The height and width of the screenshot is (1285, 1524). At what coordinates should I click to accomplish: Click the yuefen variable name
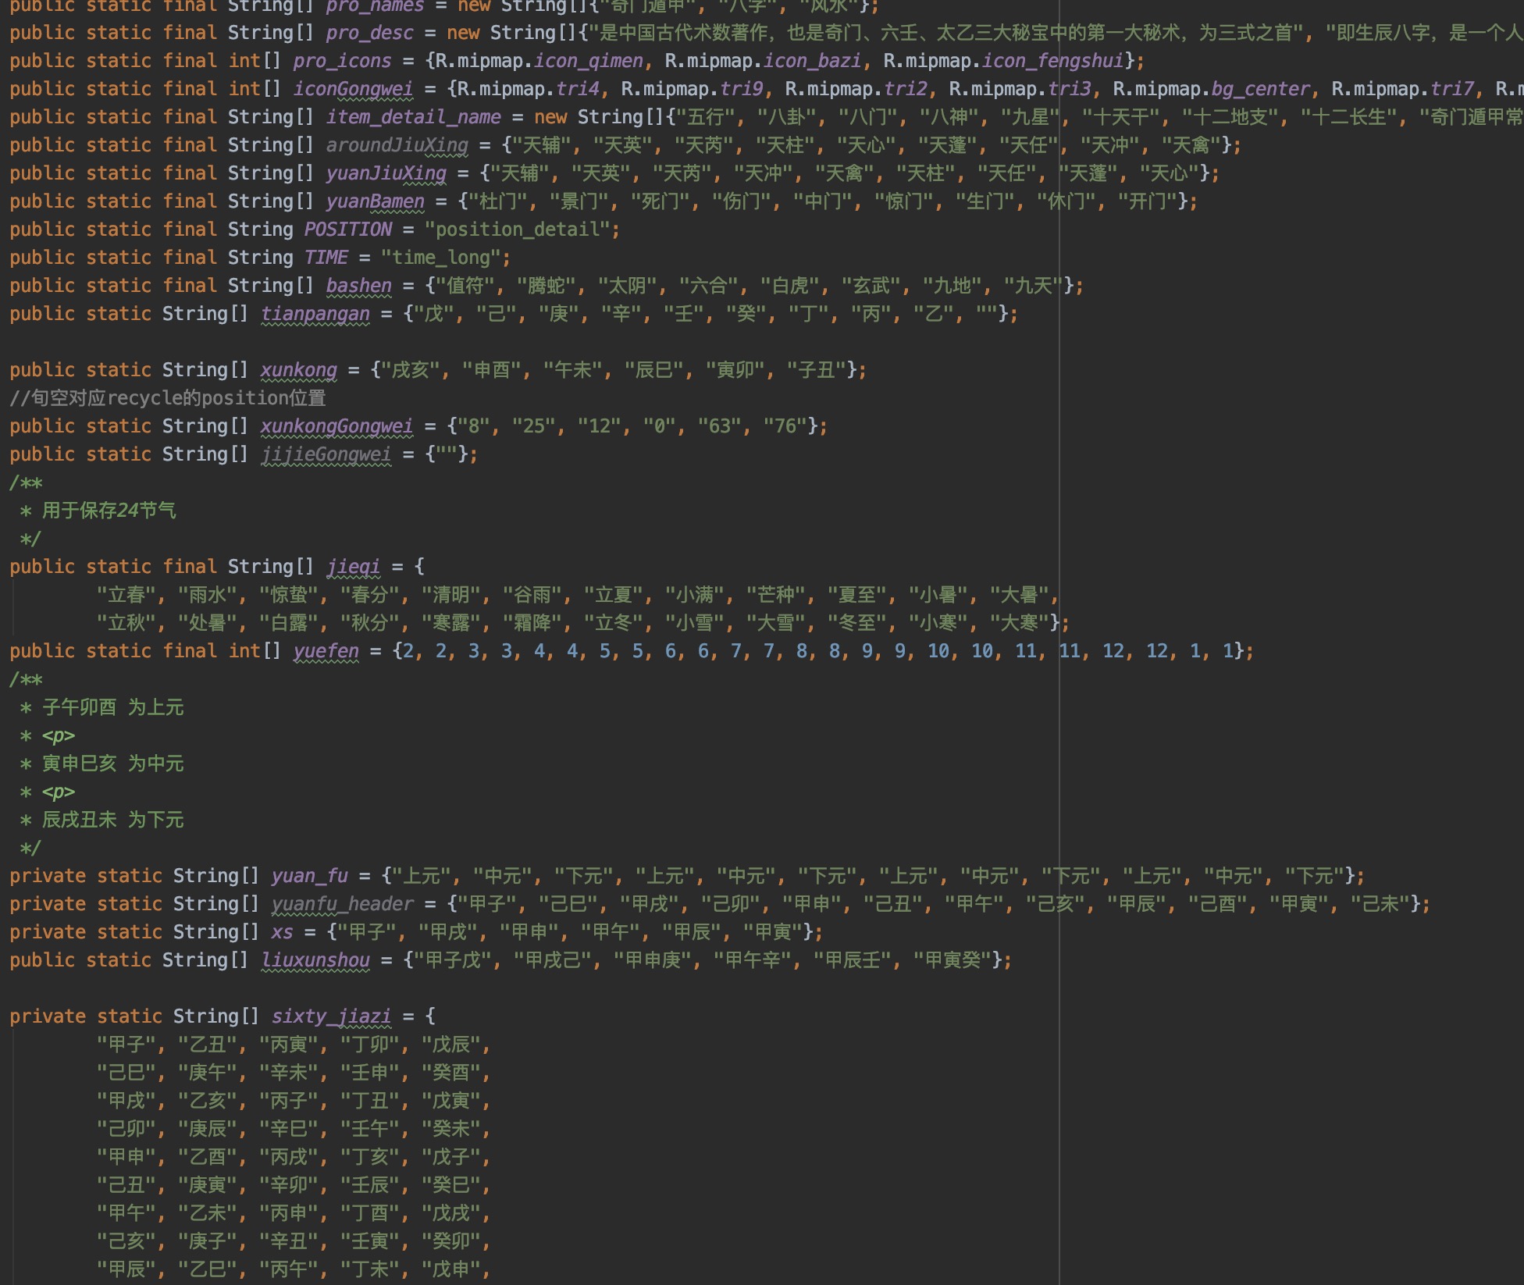[326, 651]
